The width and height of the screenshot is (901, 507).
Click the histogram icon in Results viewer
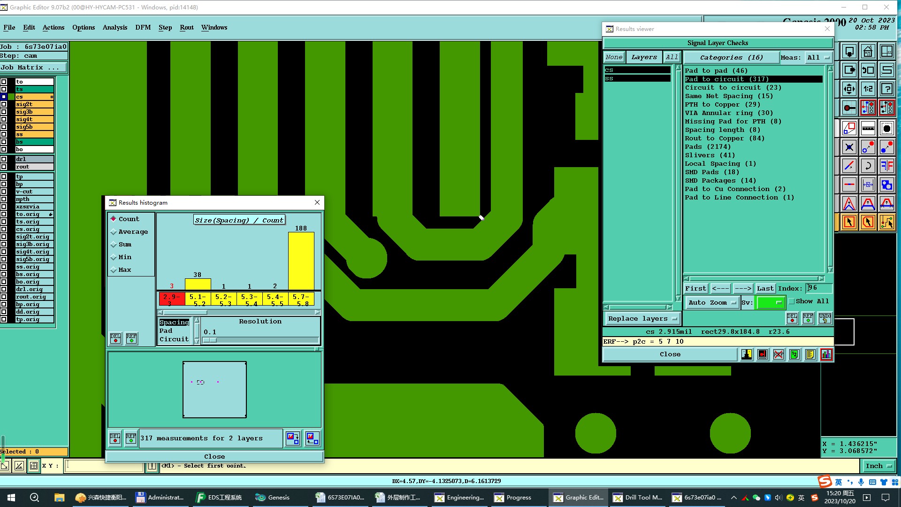tap(826, 354)
